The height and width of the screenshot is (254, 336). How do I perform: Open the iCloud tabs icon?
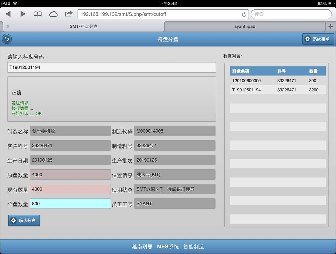[53, 14]
